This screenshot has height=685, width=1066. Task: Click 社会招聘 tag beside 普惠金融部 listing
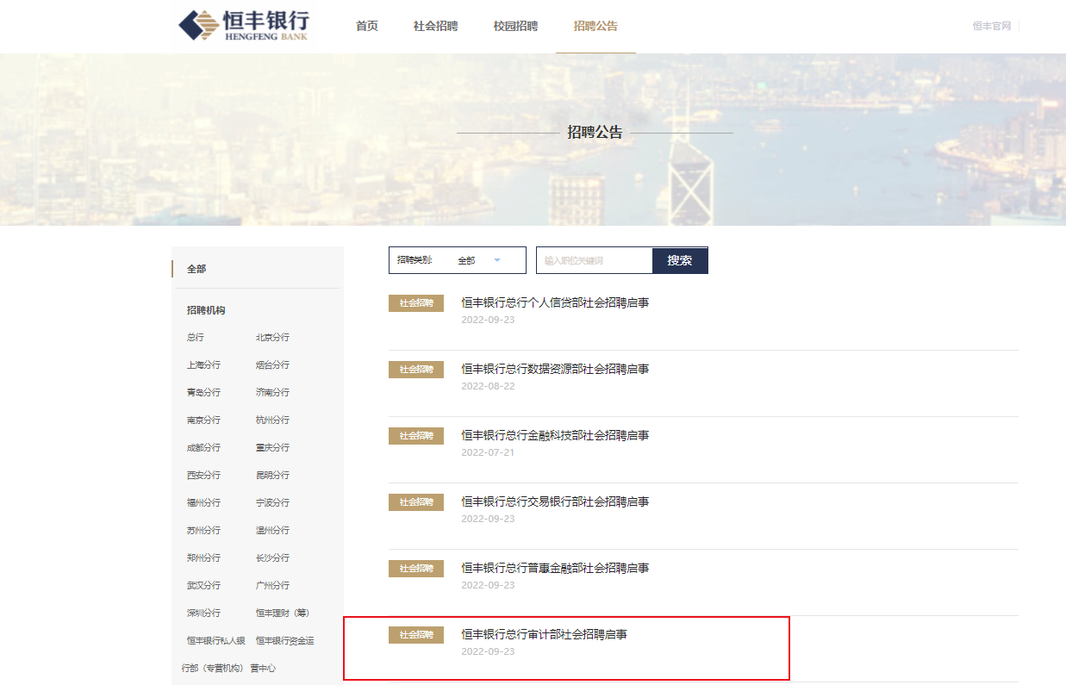(416, 569)
